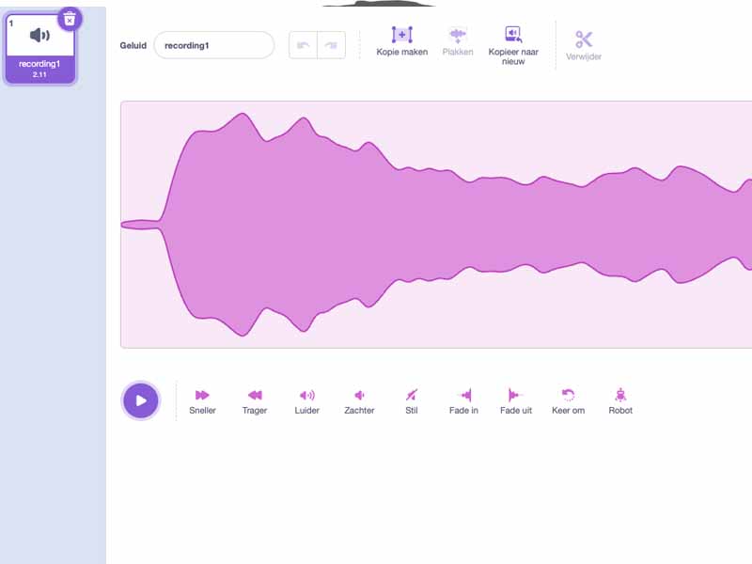
Task: Make sound louder with Luider
Action: [306, 396]
